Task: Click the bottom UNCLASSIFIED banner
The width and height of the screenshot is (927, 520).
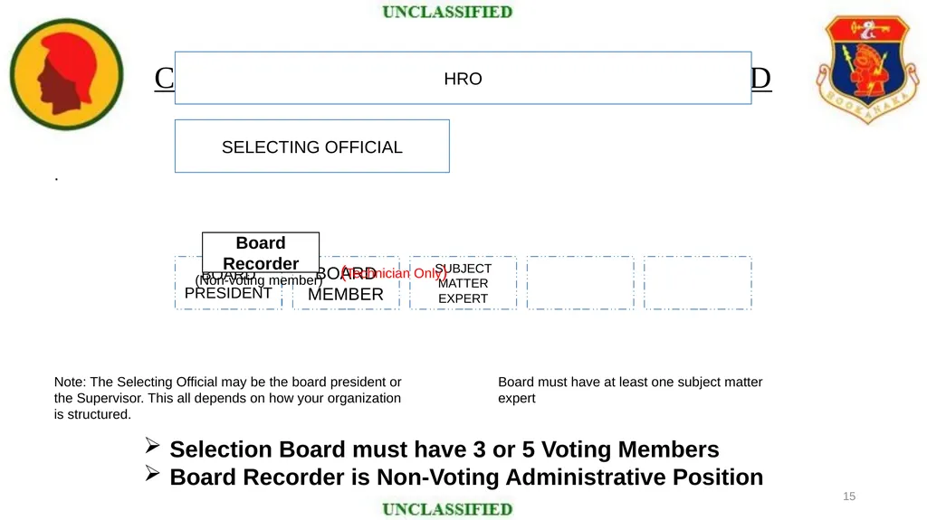Action: [447, 509]
